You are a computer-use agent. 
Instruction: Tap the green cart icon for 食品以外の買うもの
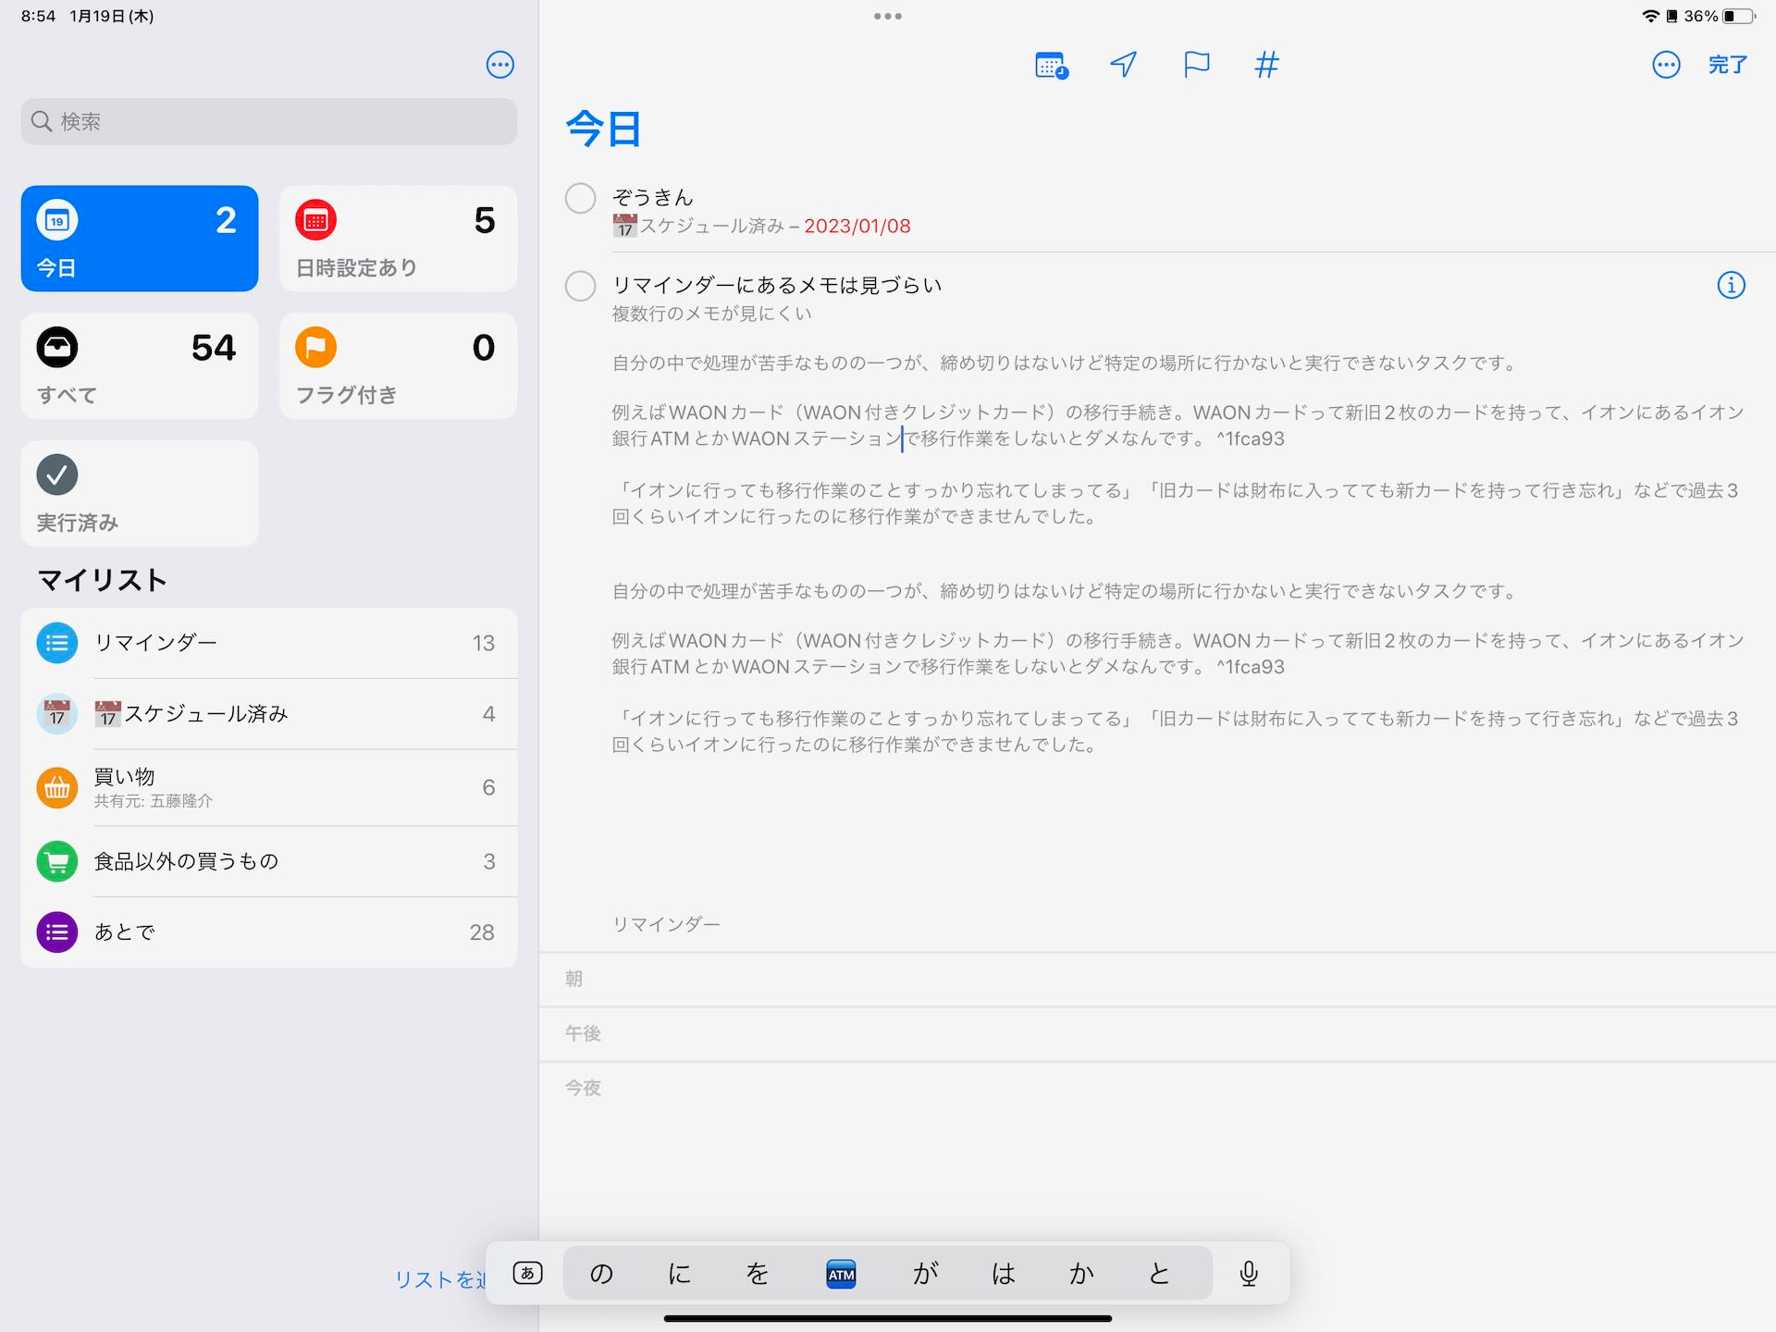pyautogui.click(x=57, y=861)
